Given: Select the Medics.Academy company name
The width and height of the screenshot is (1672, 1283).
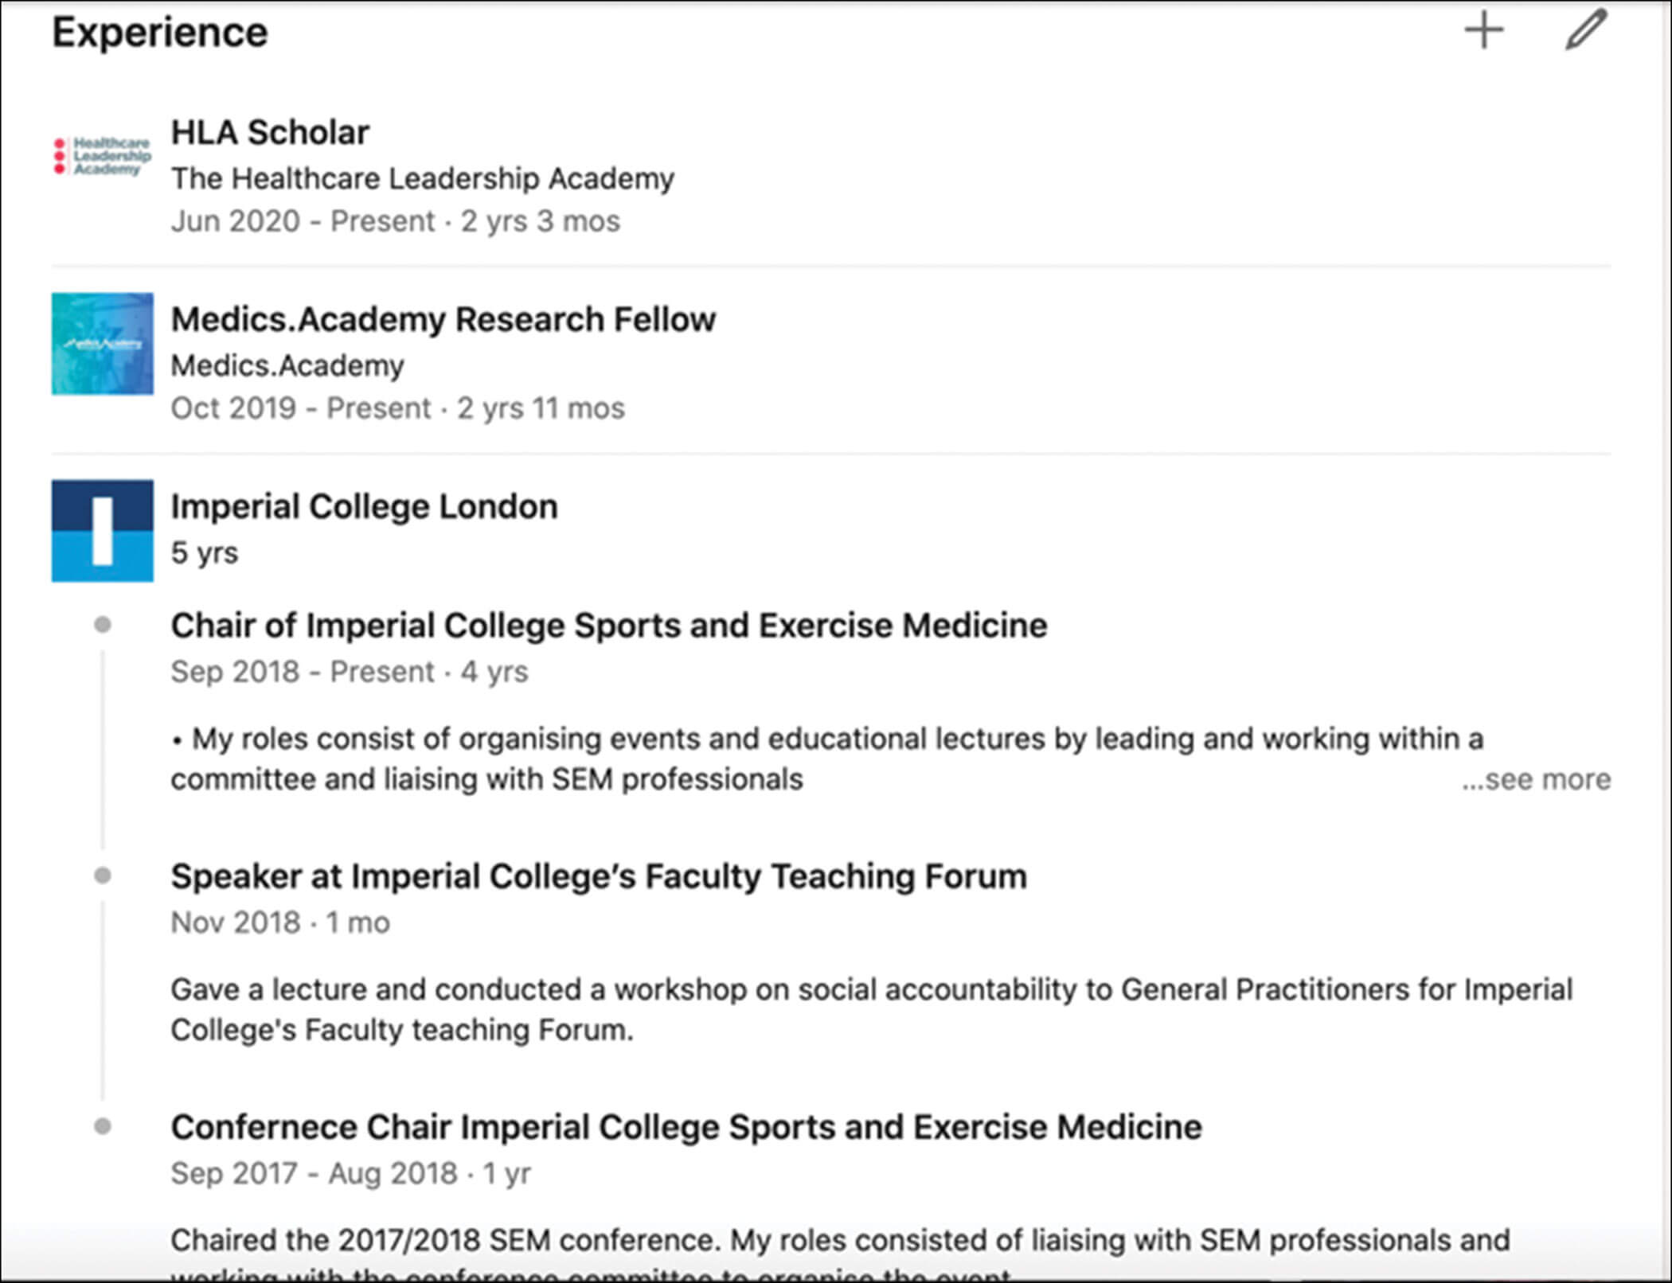Looking at the screenshot, I should click(x=287, y=365).
